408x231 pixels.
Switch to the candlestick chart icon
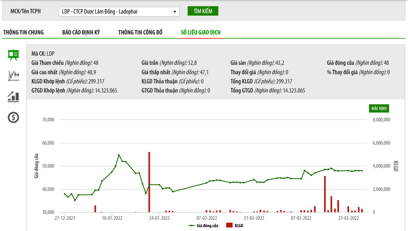pos(13,75)
